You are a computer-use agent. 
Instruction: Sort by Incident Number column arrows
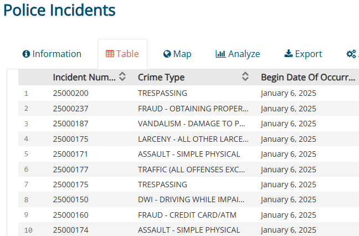click(x=122, y=77)
